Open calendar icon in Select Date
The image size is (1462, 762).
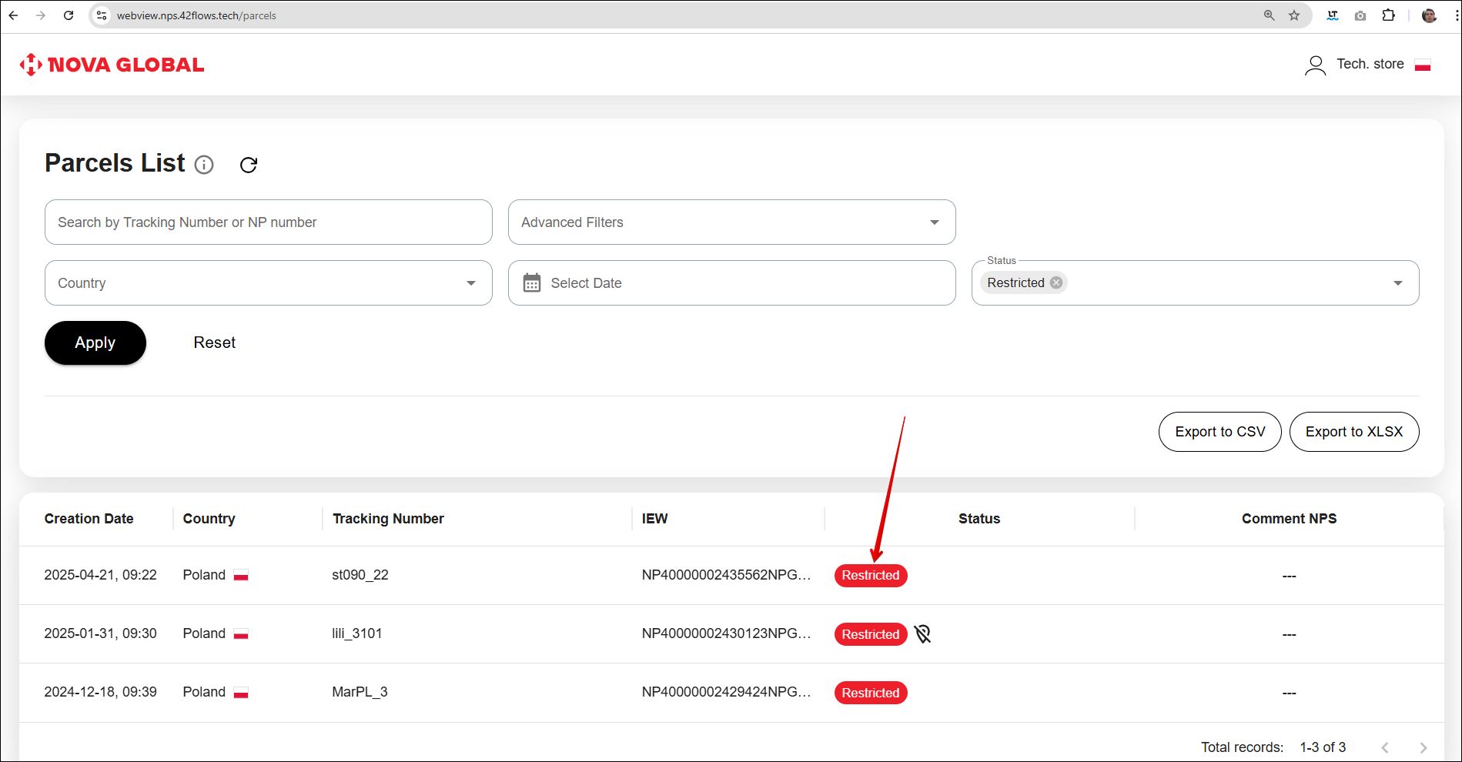(x=532, y=283)
